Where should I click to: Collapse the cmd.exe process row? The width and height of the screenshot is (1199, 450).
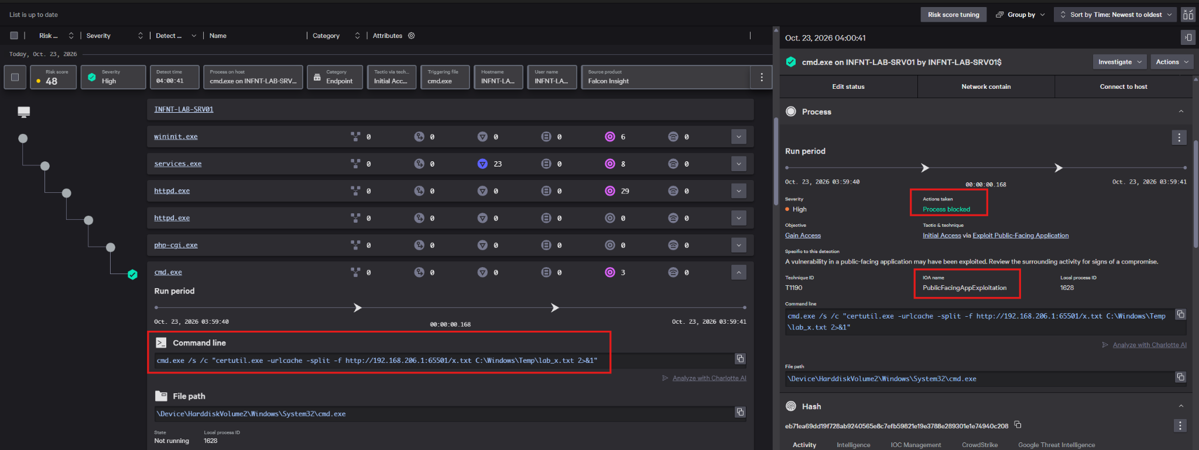coord(739,272)
